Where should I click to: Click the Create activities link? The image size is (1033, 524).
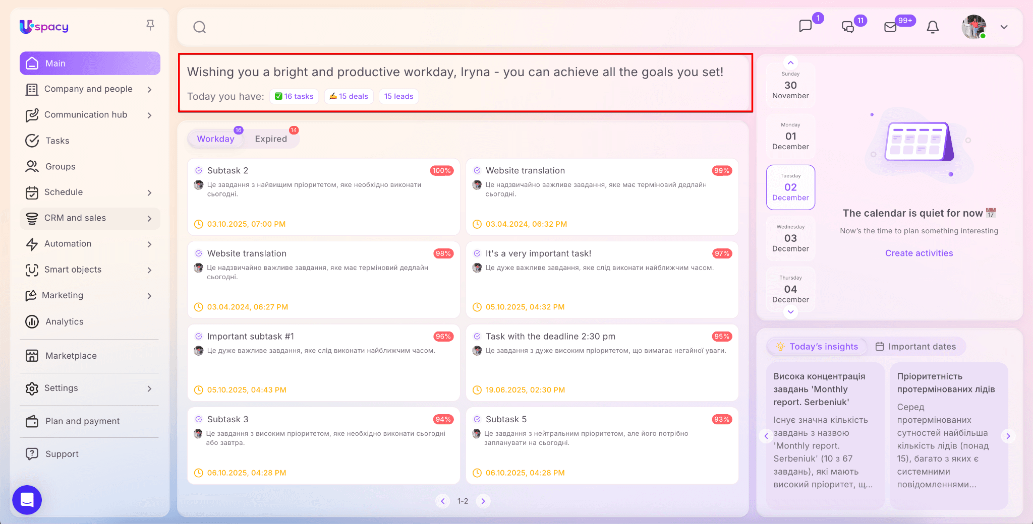click(x=919, y=253)
